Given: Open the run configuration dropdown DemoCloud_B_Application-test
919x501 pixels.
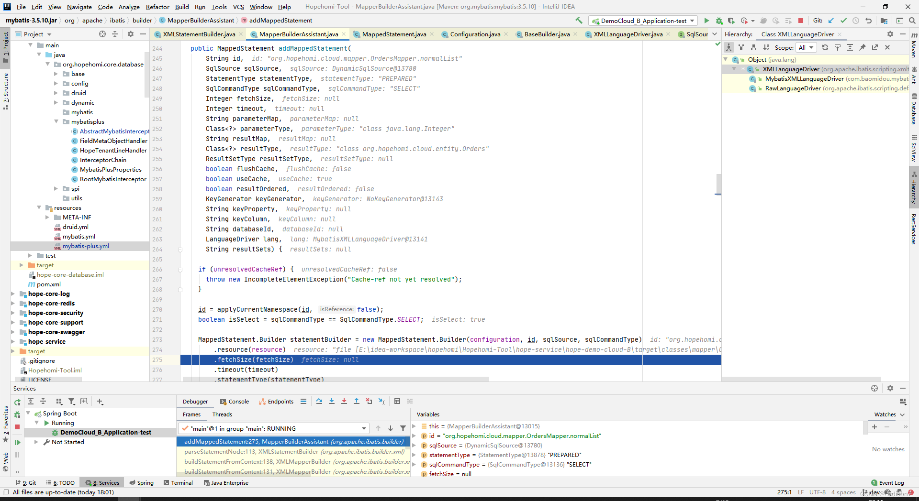Looking at the screenshot, I should 643,21.
